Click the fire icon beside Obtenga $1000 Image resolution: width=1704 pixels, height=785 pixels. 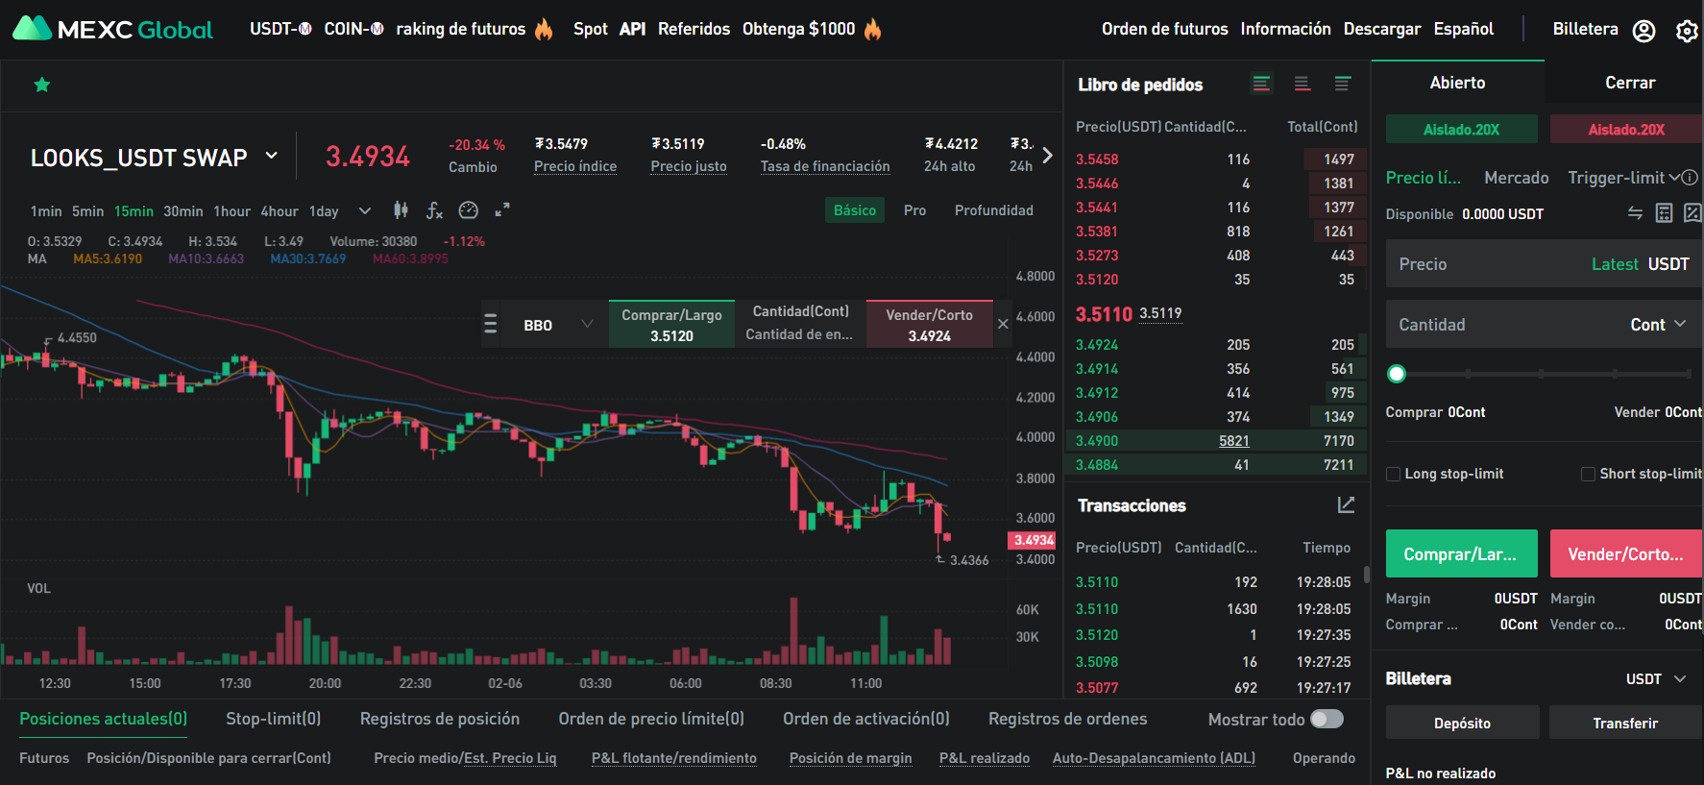point(872,29)
